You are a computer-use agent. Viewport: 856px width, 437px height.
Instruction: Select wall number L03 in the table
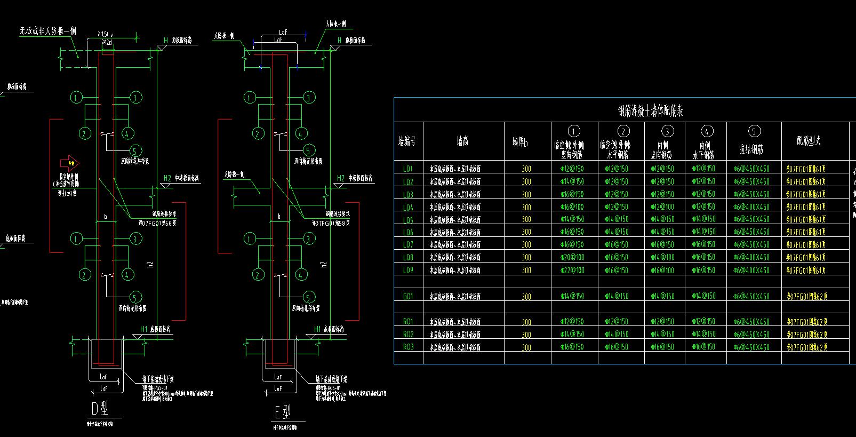(408, 194)
